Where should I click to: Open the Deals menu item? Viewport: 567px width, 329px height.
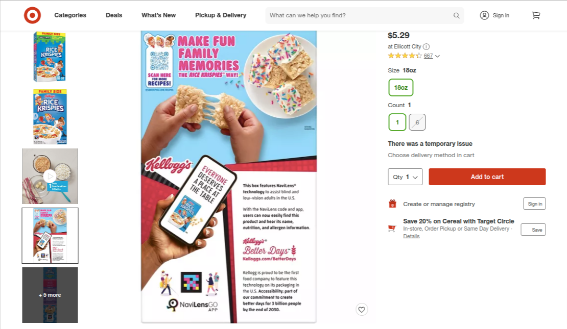(x=114, y=15)
